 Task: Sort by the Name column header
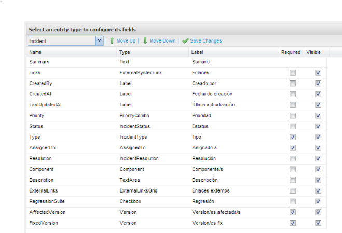coord(35,52)
